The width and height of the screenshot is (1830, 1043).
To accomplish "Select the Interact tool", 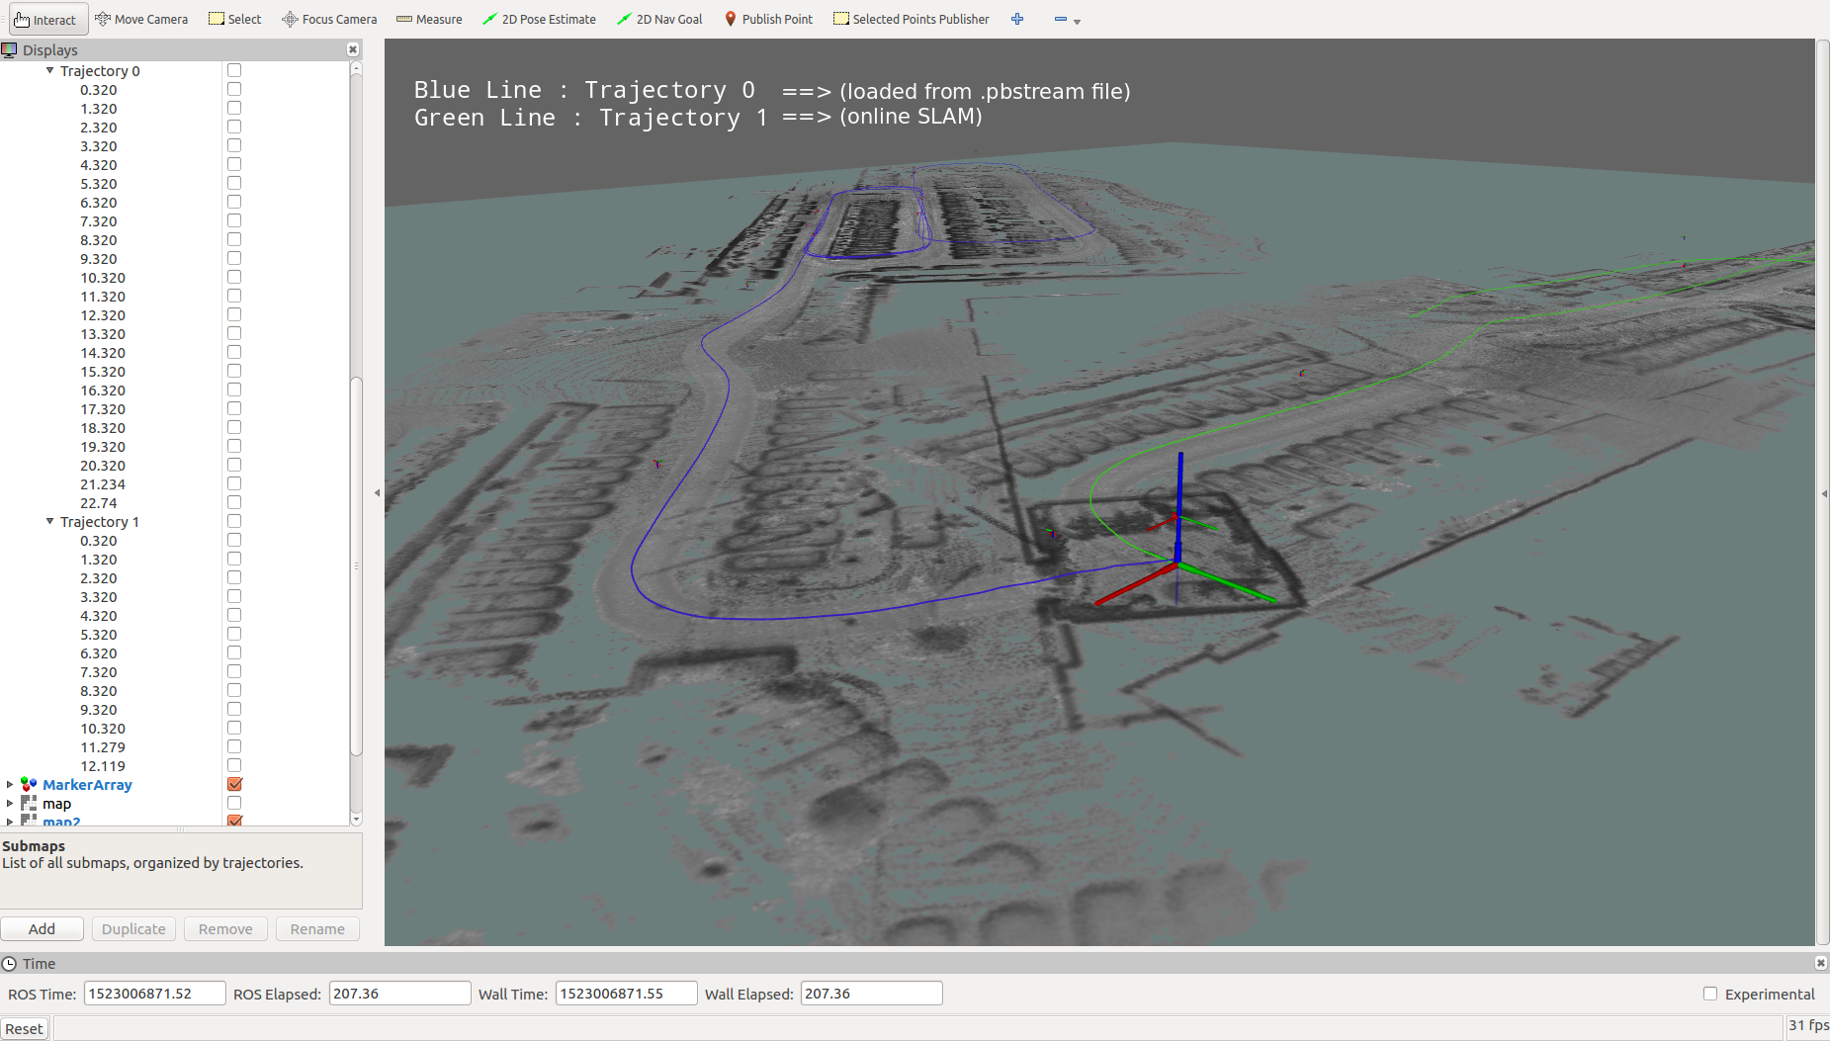I will (46, 19).
